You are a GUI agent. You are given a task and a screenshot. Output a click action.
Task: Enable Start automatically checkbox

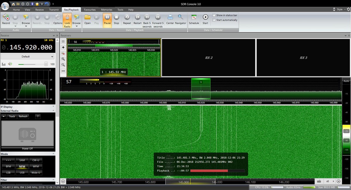(214, 20)
